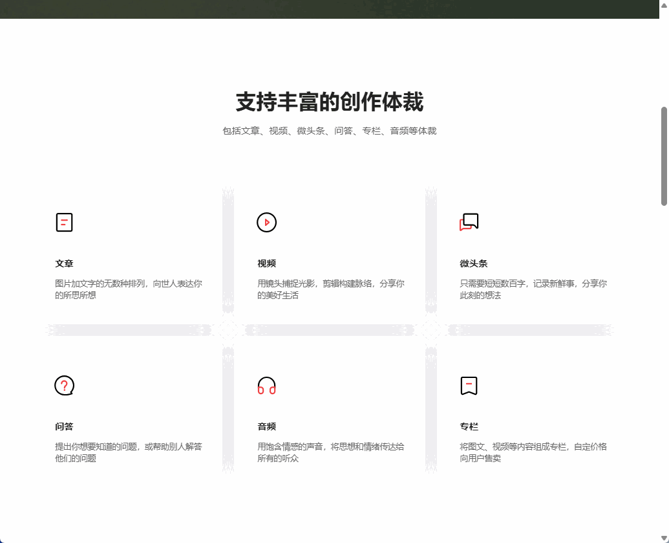
Task: Open the 文章 category link
Action: [64, 263]
